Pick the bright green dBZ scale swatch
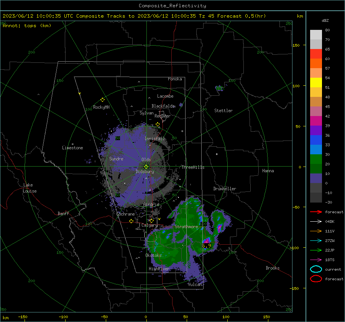The width and height of the screenshot is (345, 322). click(316, 159)
